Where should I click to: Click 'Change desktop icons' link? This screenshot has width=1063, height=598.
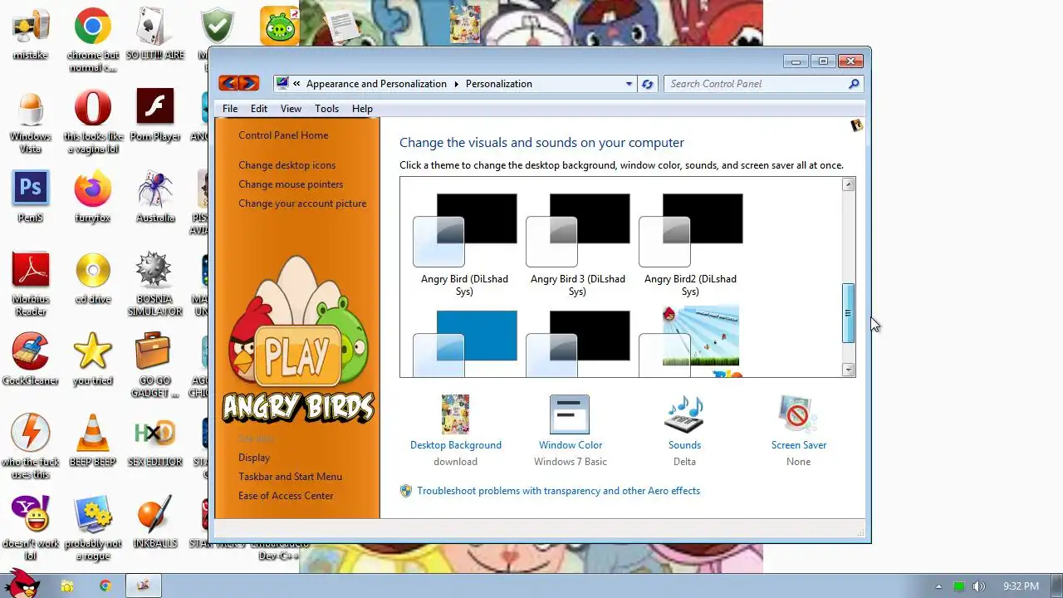click(287, 165)
